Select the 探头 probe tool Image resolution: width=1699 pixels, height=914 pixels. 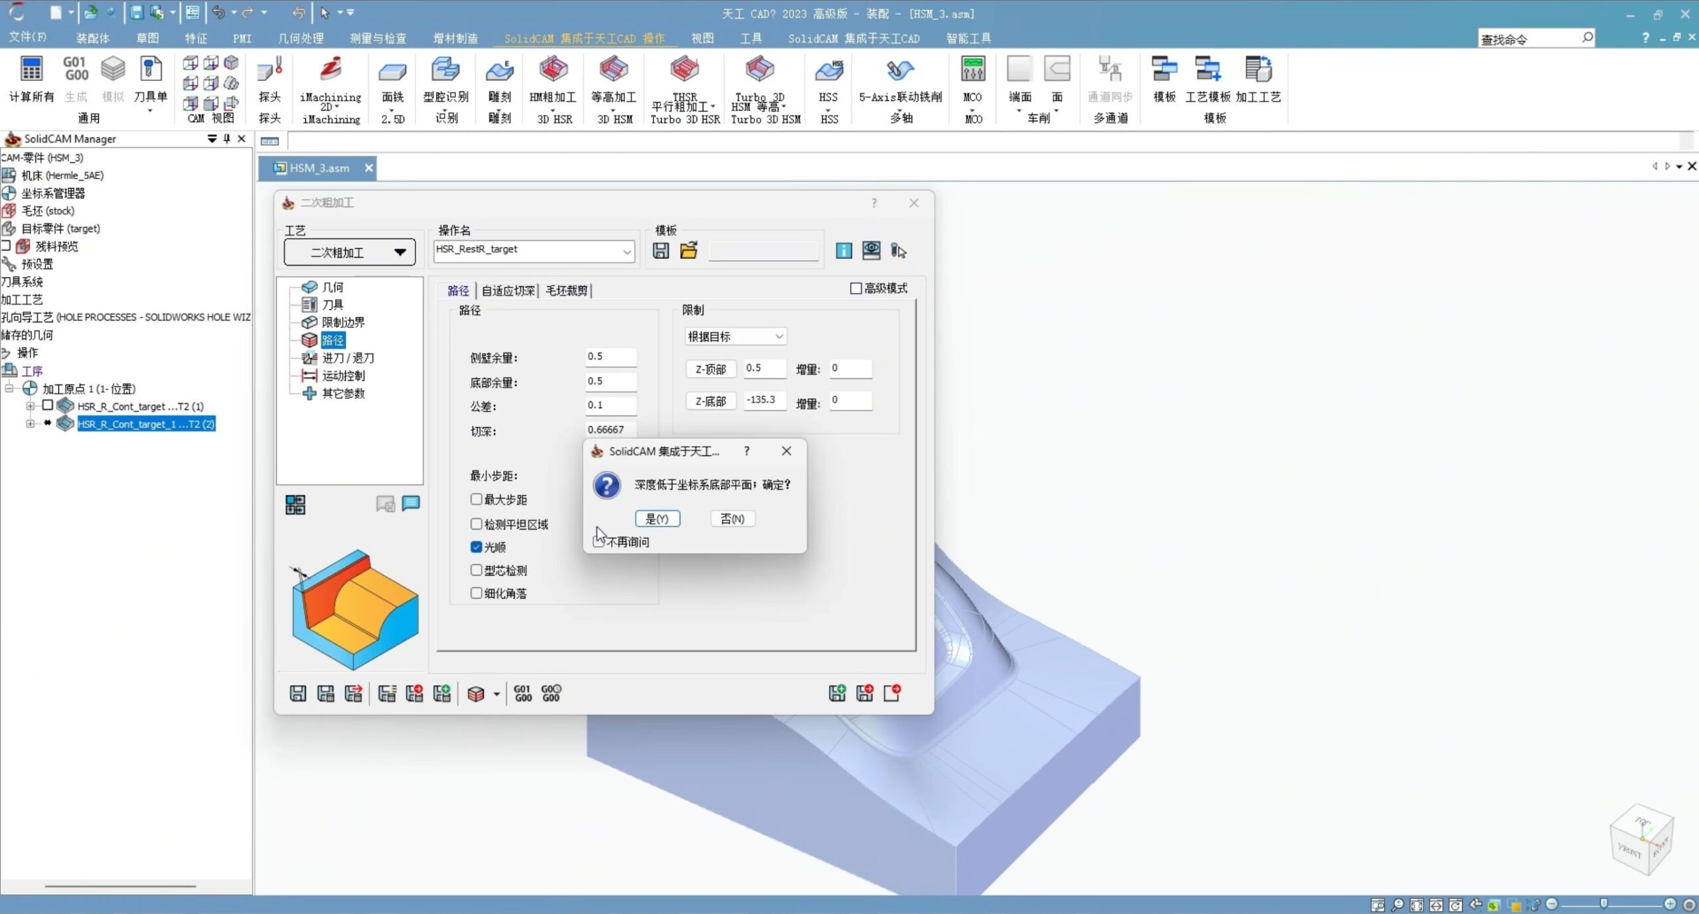click(269, 70)
